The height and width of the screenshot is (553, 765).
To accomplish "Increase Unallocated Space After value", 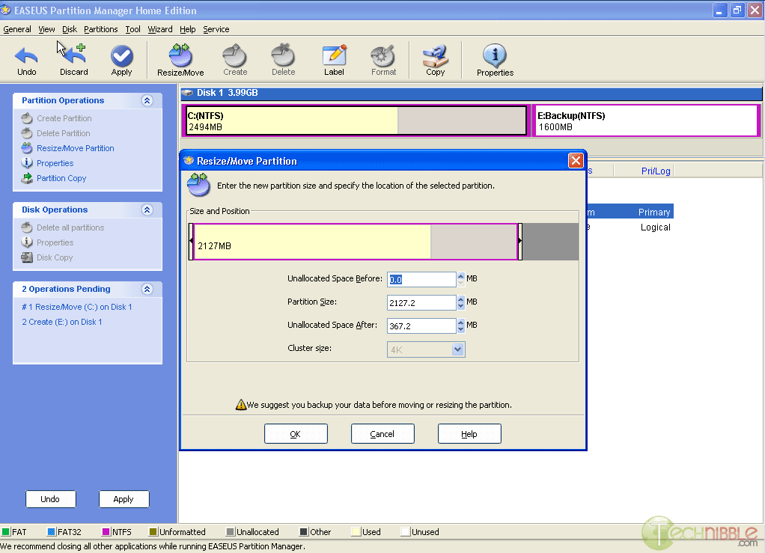I will pos(461,323).
